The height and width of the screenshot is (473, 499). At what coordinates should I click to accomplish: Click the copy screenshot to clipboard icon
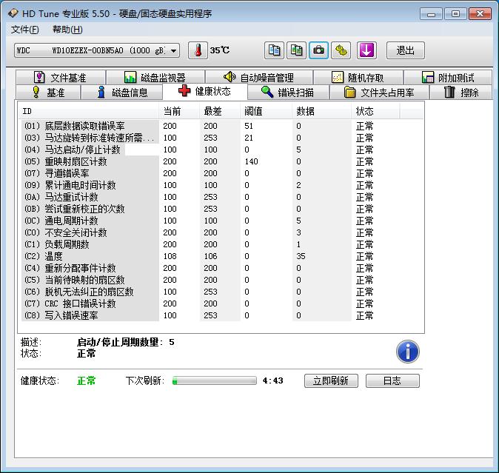pos(296,50)
